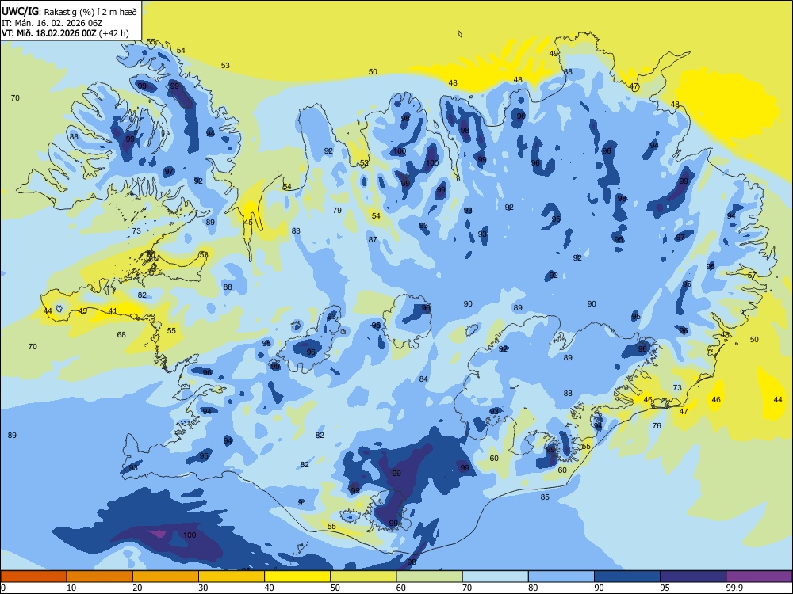Select the map value '84'
Image resolution: width=793 pixels, height=594 pixels.
coord(423,379)
